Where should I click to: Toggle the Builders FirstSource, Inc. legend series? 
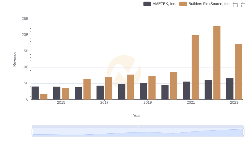point(205,4)
